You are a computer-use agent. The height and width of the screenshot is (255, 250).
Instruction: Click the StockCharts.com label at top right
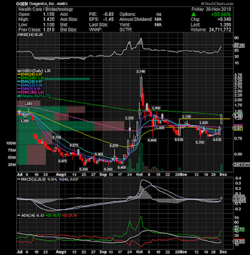217,4
